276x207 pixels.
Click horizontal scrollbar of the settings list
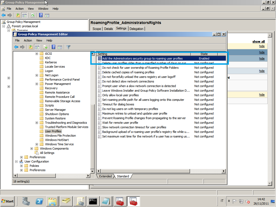[145, 171]
